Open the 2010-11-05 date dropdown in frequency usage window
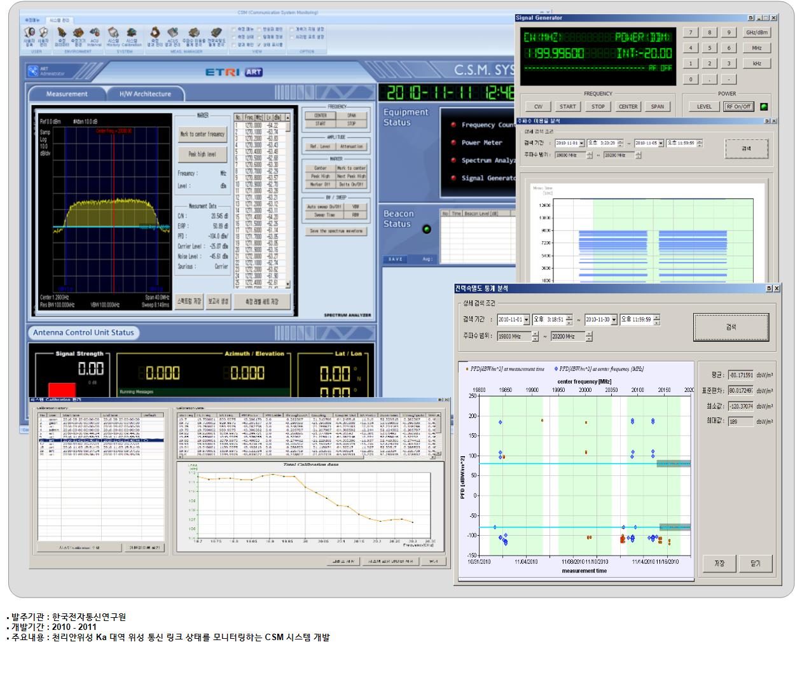The height and width of the screenshot is (684, 795). (661, 143)
